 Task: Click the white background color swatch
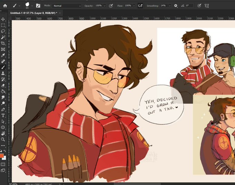(4, 158)
